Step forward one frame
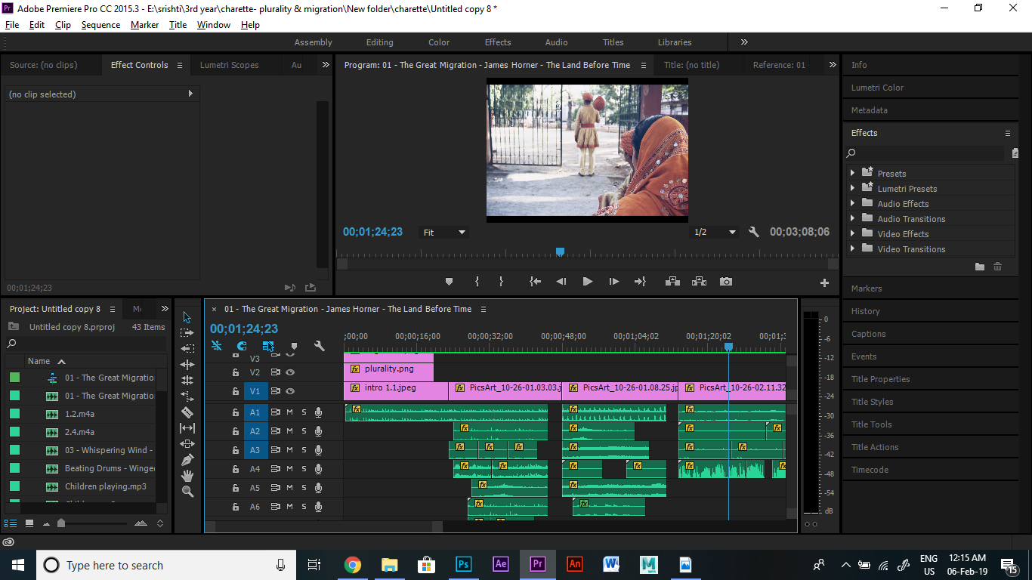 [614, 282]
